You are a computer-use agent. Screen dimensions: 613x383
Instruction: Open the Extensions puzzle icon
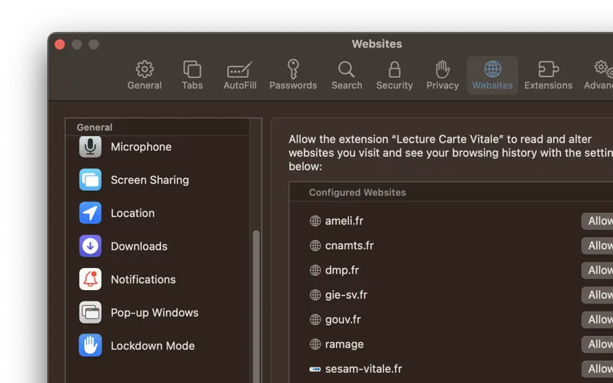click(x=548, y=70)
